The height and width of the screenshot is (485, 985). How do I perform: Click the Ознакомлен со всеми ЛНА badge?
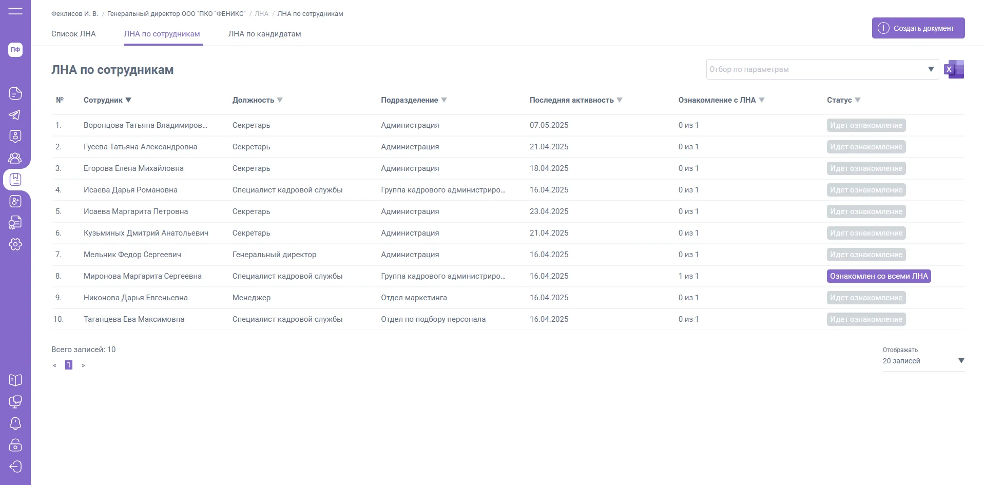[x=879, y=276]
